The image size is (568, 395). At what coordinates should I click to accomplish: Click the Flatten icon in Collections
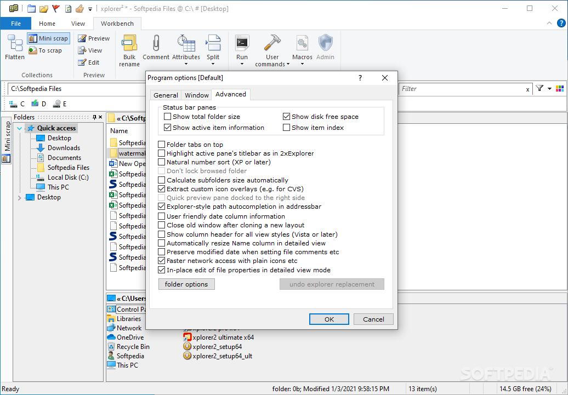point(14,43)
